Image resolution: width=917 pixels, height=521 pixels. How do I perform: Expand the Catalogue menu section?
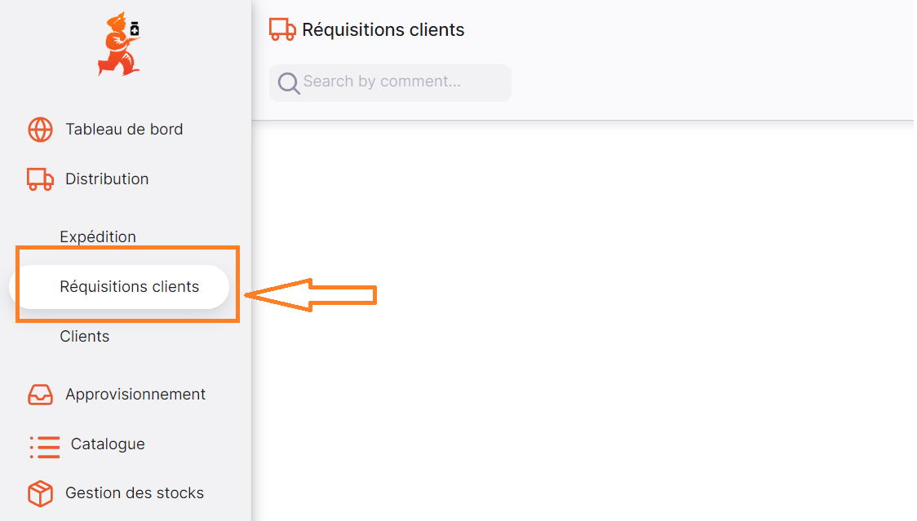pos(108,444)
